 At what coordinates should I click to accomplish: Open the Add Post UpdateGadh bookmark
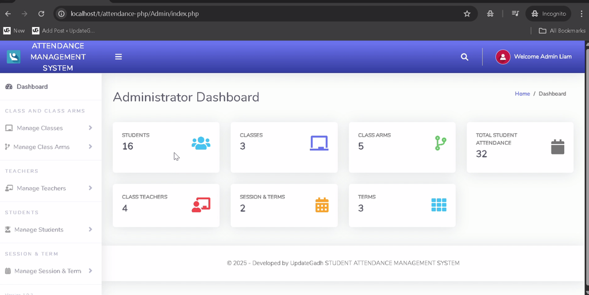click(x=63, y=31)
